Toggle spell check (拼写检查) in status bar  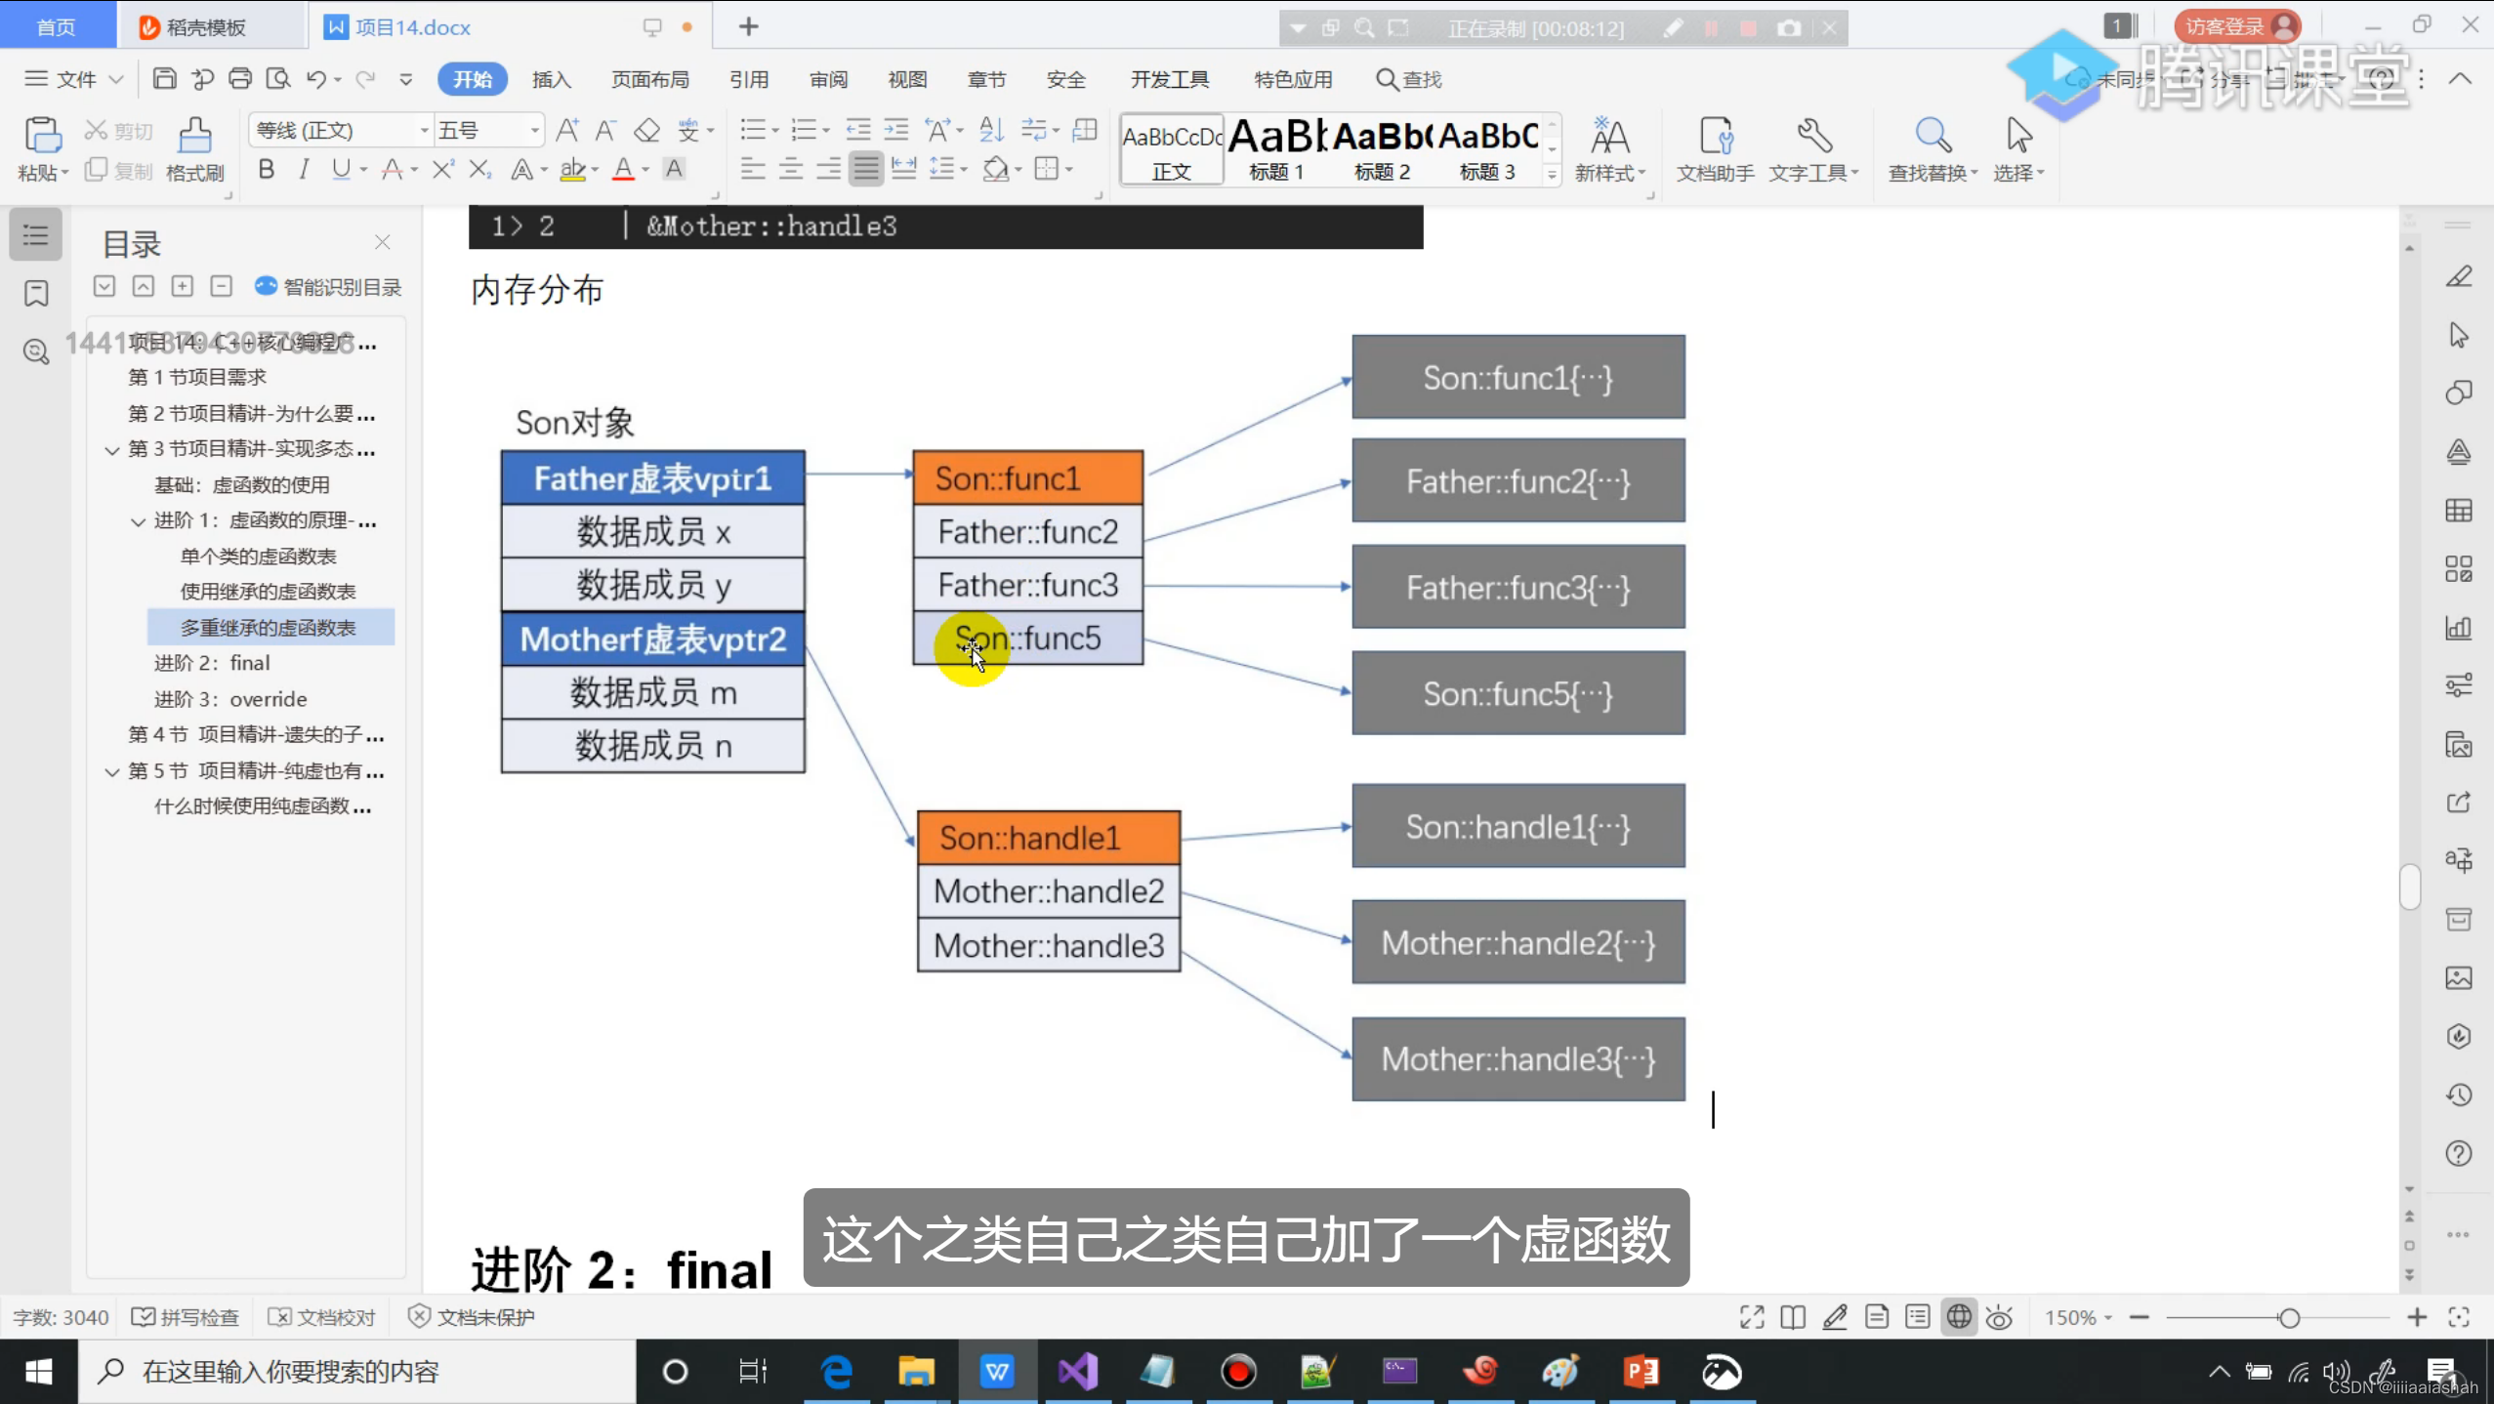(x=185, y=1317)
